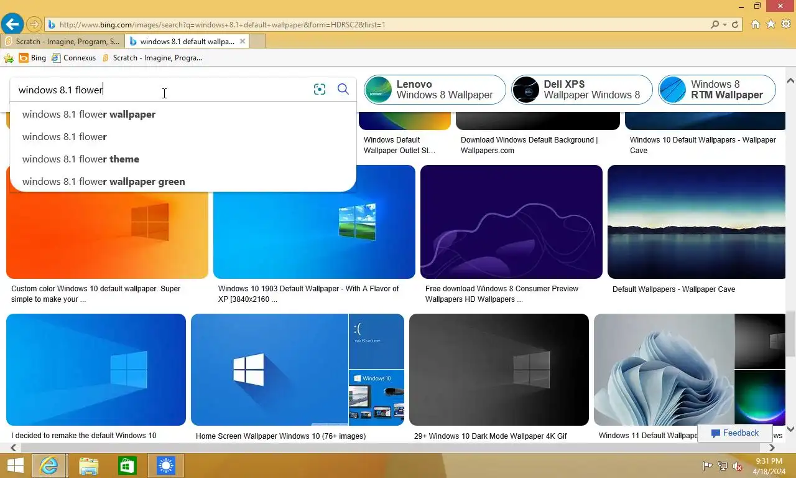Open the Bing favorites bar link
The image size is (796, 478).
pyautogui.click(x=32, y=58)
